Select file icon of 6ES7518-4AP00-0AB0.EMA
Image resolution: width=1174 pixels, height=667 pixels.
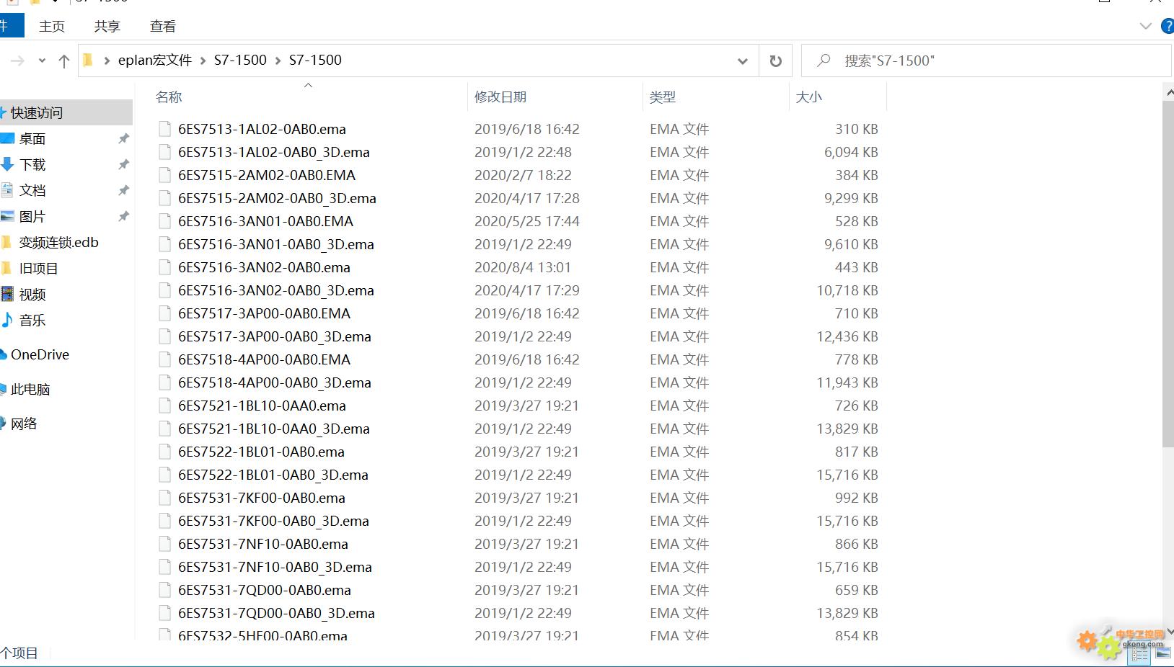(164, 359)
